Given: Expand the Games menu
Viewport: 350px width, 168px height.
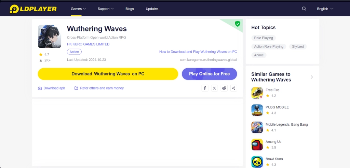Looking at the screenshot, I should click(x=78, y=9).
